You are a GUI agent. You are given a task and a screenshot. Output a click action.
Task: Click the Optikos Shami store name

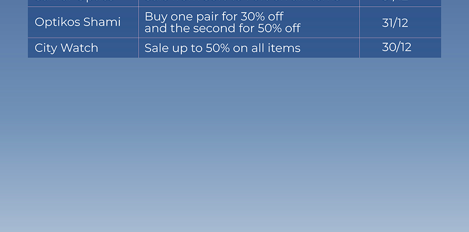click(78, 22)
